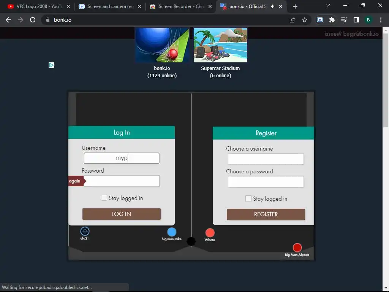The height and width of the screenshot is (292, 389).
Task: Click the scrollbar up arrow
Action: (386, 30)
